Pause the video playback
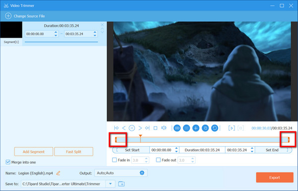This screenshot has width=298, height=191. 132,128
